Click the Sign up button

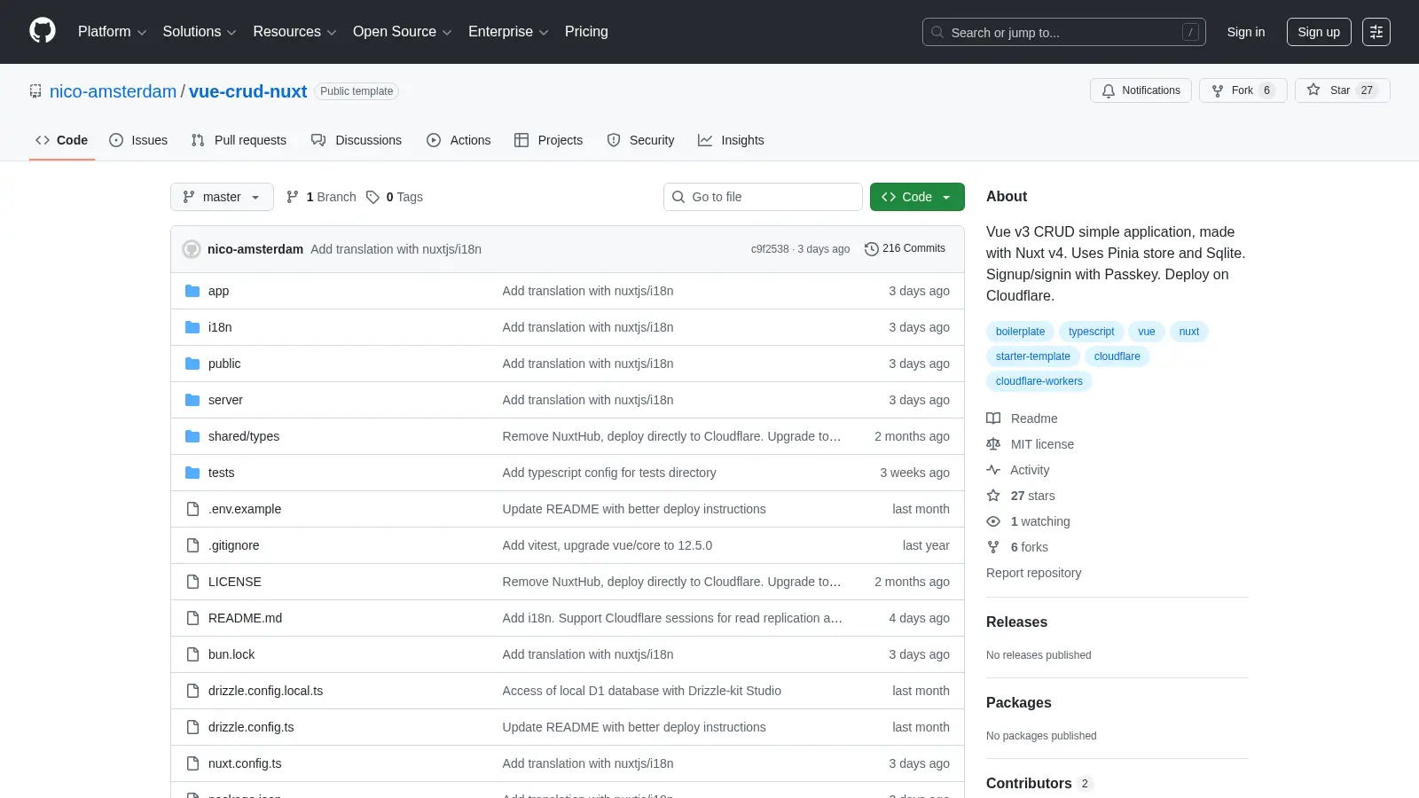1319,32
